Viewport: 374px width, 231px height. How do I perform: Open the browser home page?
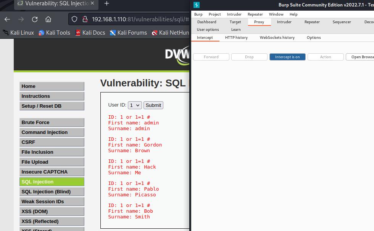click(48, 19)
